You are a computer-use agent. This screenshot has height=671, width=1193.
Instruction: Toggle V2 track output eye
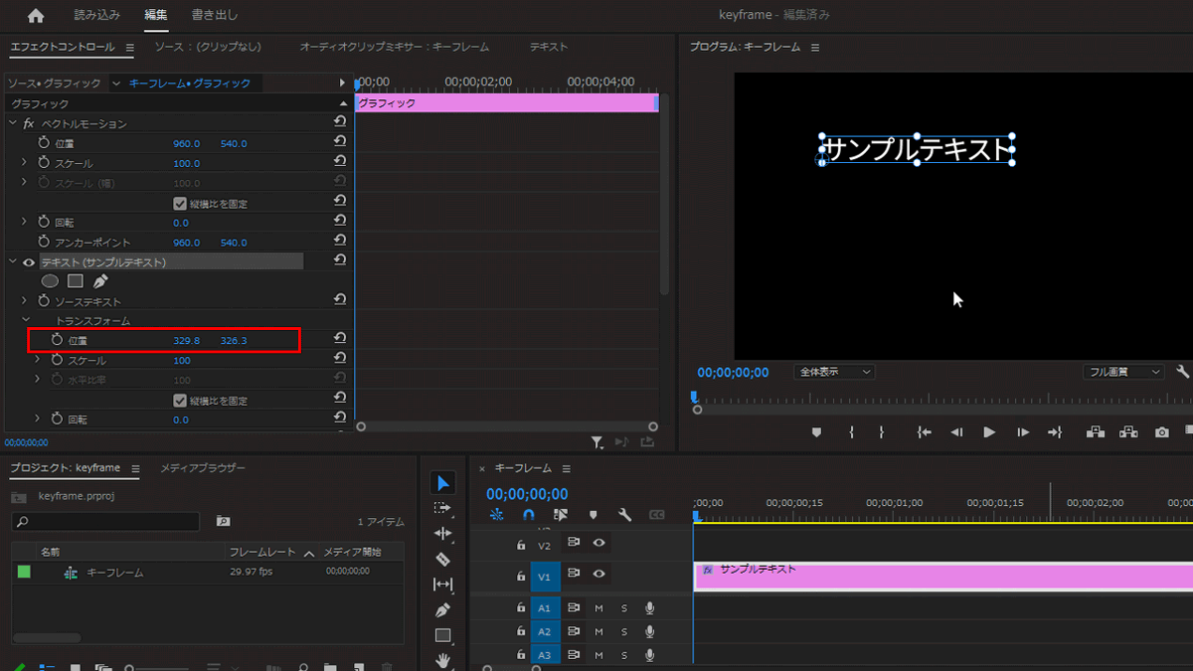[x=598, y=543]
